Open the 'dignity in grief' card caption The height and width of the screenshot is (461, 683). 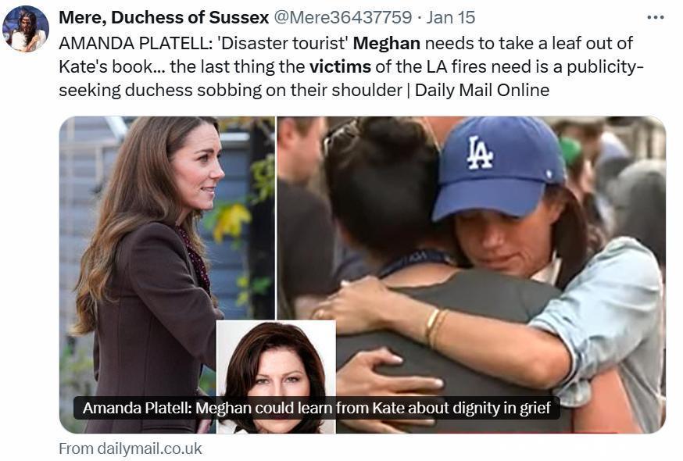[x=316, y=409]
